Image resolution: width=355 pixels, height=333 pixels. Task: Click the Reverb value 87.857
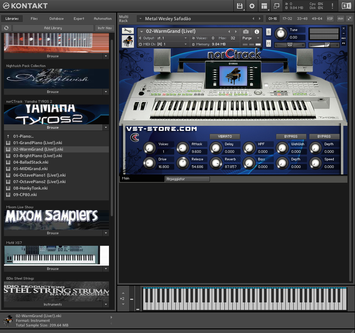[231, 167]
